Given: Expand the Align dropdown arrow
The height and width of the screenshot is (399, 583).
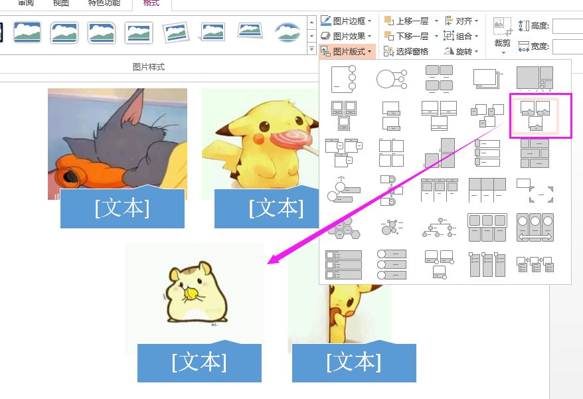Looking at the screenshot, I should 475,19.
